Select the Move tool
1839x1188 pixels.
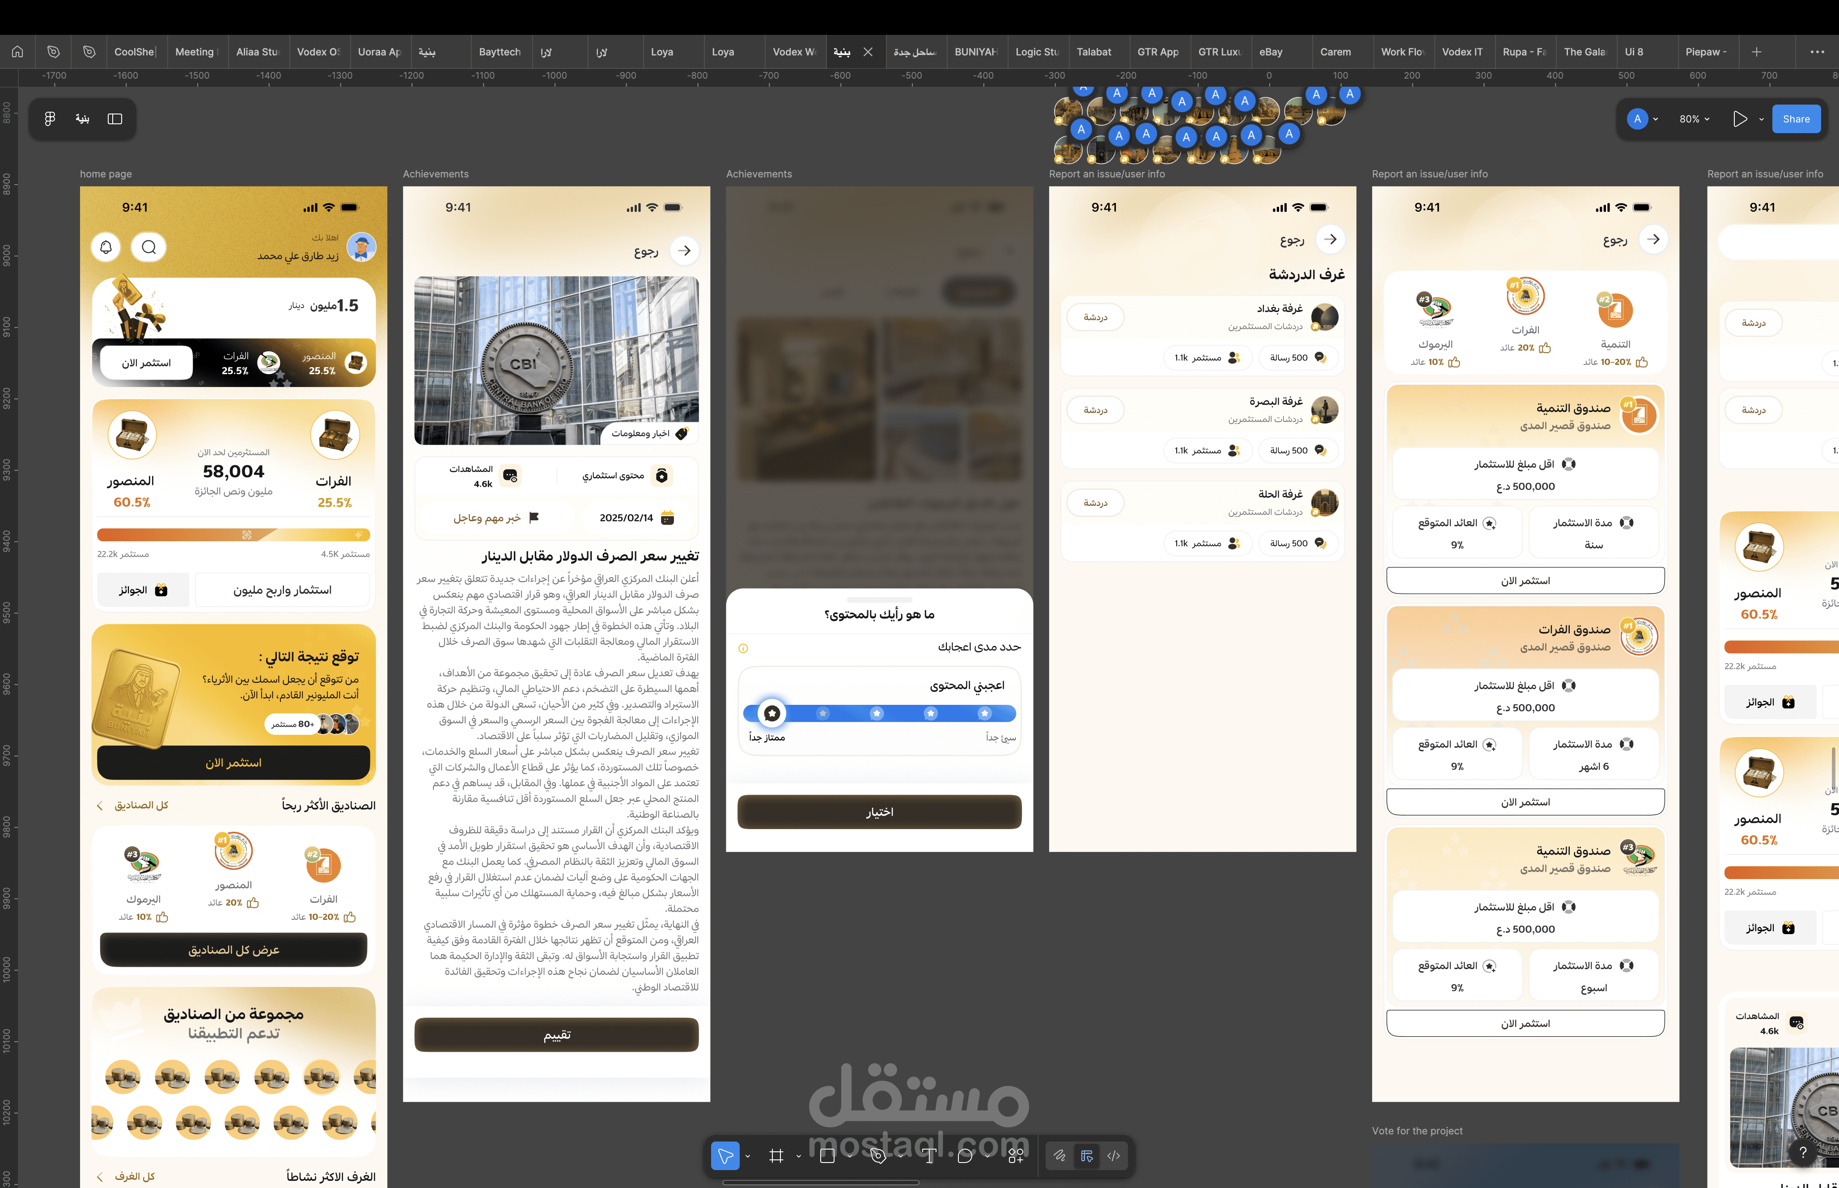pos(725,1156)
